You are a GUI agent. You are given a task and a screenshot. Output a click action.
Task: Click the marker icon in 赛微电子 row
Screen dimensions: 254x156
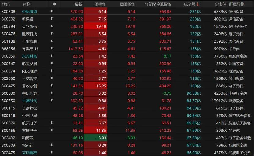tap(52, 130)
